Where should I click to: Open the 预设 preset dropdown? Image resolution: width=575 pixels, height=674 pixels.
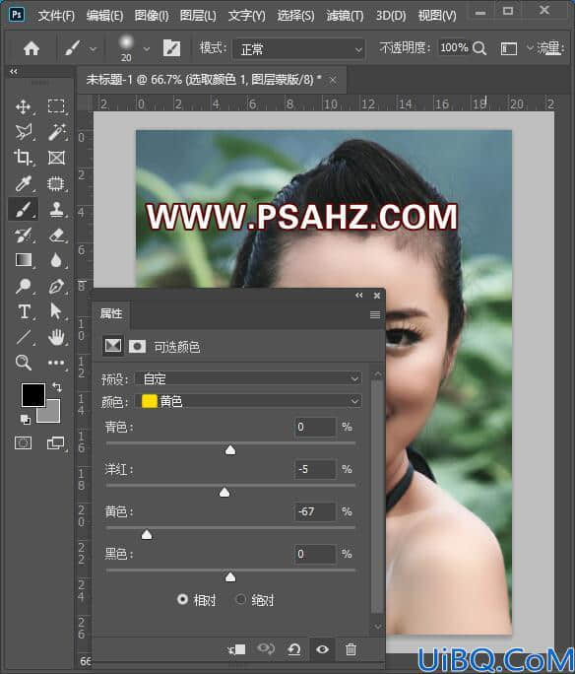(x=248, y=378)
